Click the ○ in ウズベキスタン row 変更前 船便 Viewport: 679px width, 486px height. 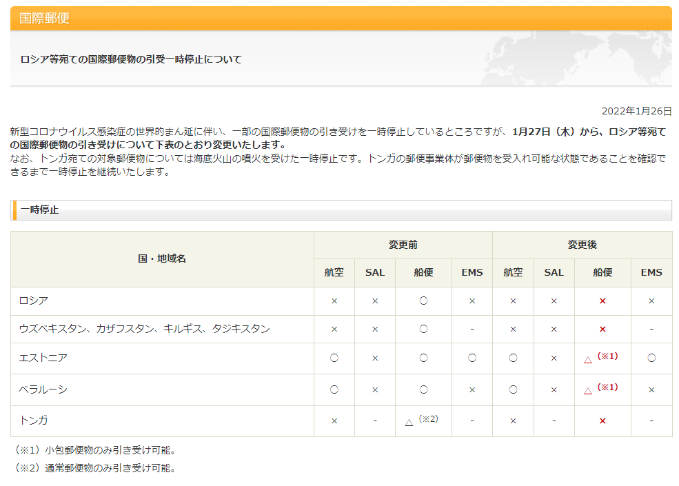click(x=423, y=329)
